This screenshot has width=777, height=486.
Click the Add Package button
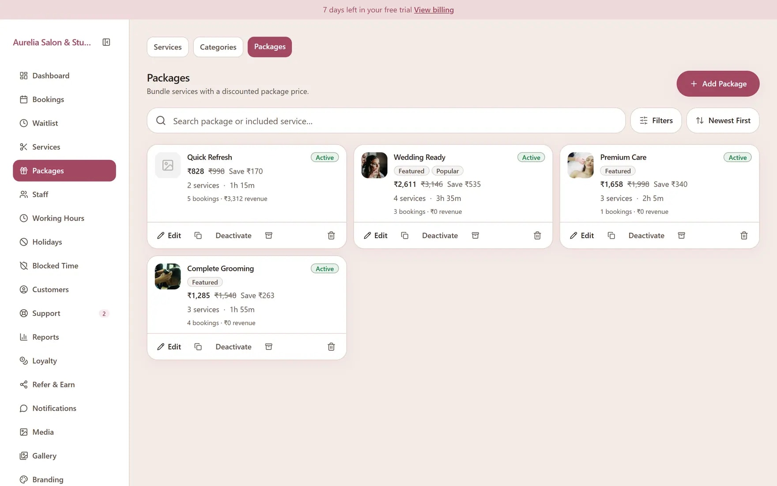click(718, 84)
